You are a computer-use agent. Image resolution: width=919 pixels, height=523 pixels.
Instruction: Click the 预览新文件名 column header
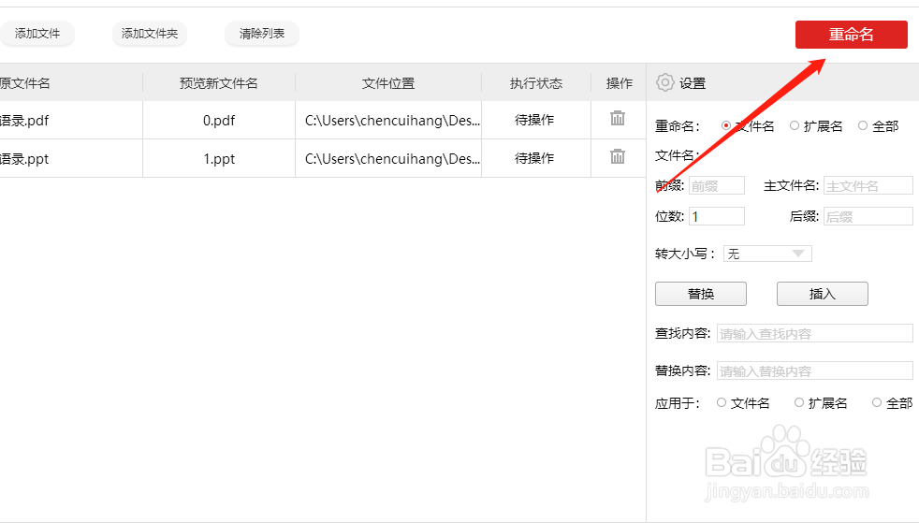tap(219, 82)
